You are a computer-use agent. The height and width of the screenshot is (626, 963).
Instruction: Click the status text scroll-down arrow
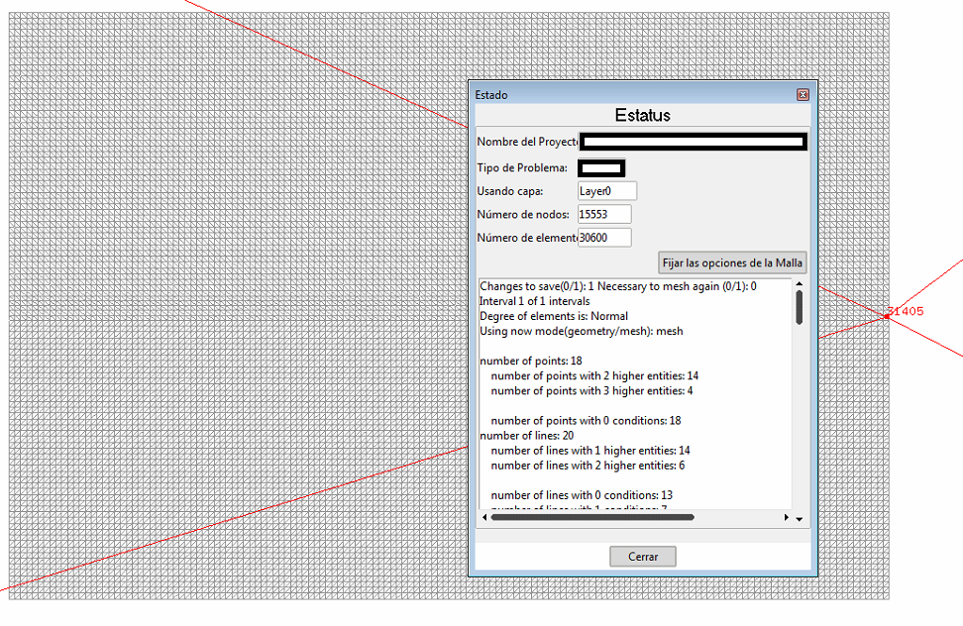799,518
